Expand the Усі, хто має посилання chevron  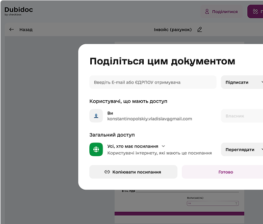pyautogui.click(x=163, y=146)
